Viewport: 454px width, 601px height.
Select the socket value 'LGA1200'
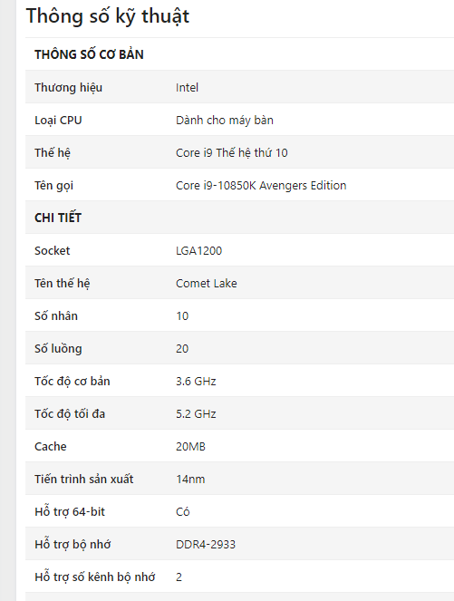coord(198,251)
